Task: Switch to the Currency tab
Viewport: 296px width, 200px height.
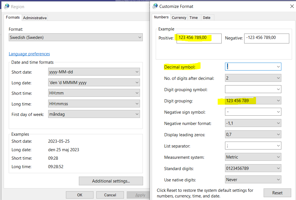Action: (x=179, y=17)
